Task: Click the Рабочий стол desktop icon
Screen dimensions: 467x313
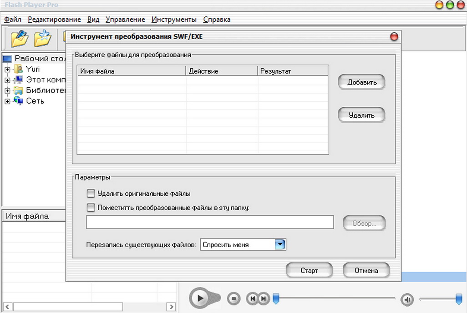Action: (7, 59)
